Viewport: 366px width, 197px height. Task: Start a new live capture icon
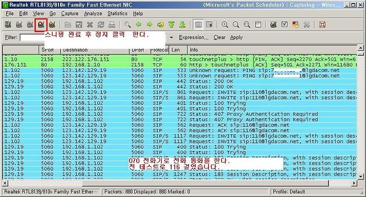(x=30, y=25)
